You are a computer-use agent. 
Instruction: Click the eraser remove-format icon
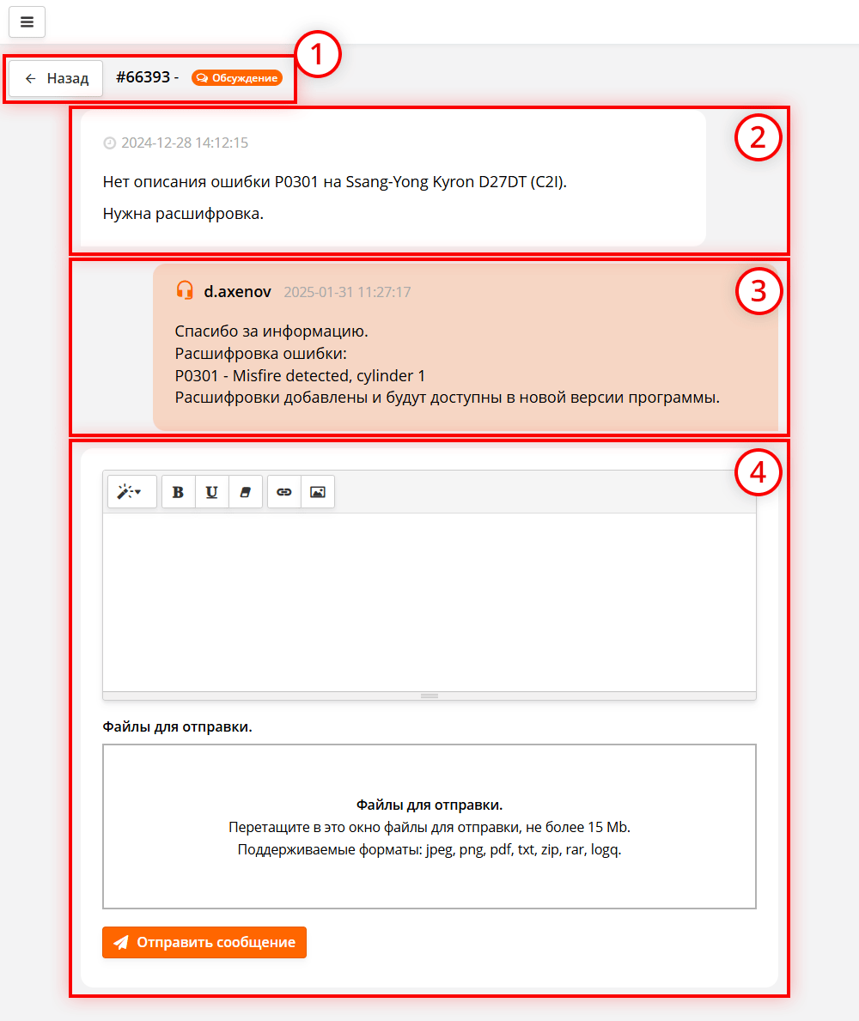coord(246,492)
